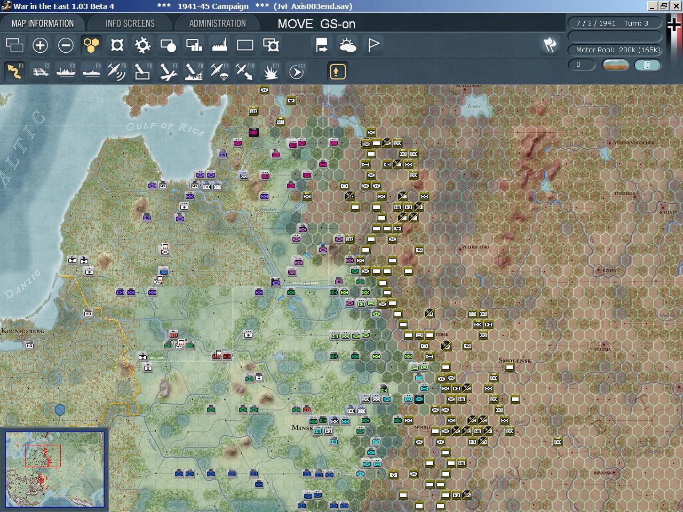Toggle the fortification level display icon

pyautogui.click(x=117, y=45)
